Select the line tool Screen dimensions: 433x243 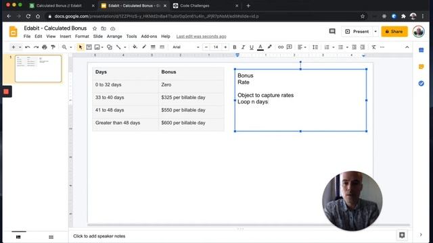pyautogui.click(x=118, y=47)
